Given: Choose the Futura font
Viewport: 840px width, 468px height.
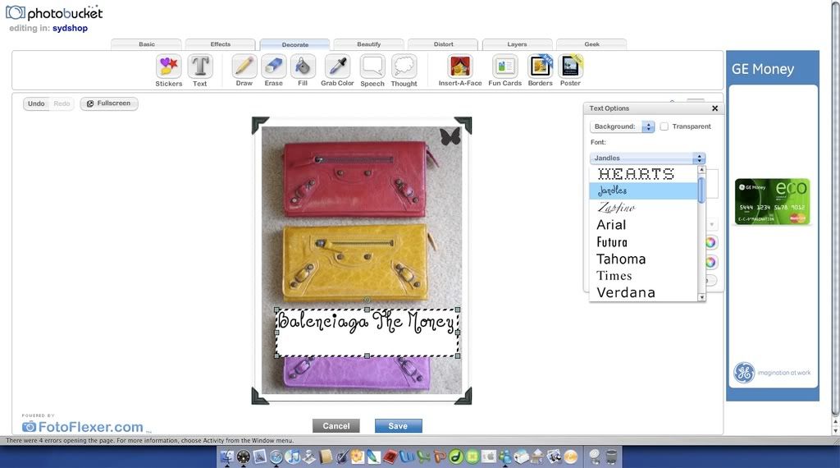Looking at the screenshot, I should coord(643,241).
